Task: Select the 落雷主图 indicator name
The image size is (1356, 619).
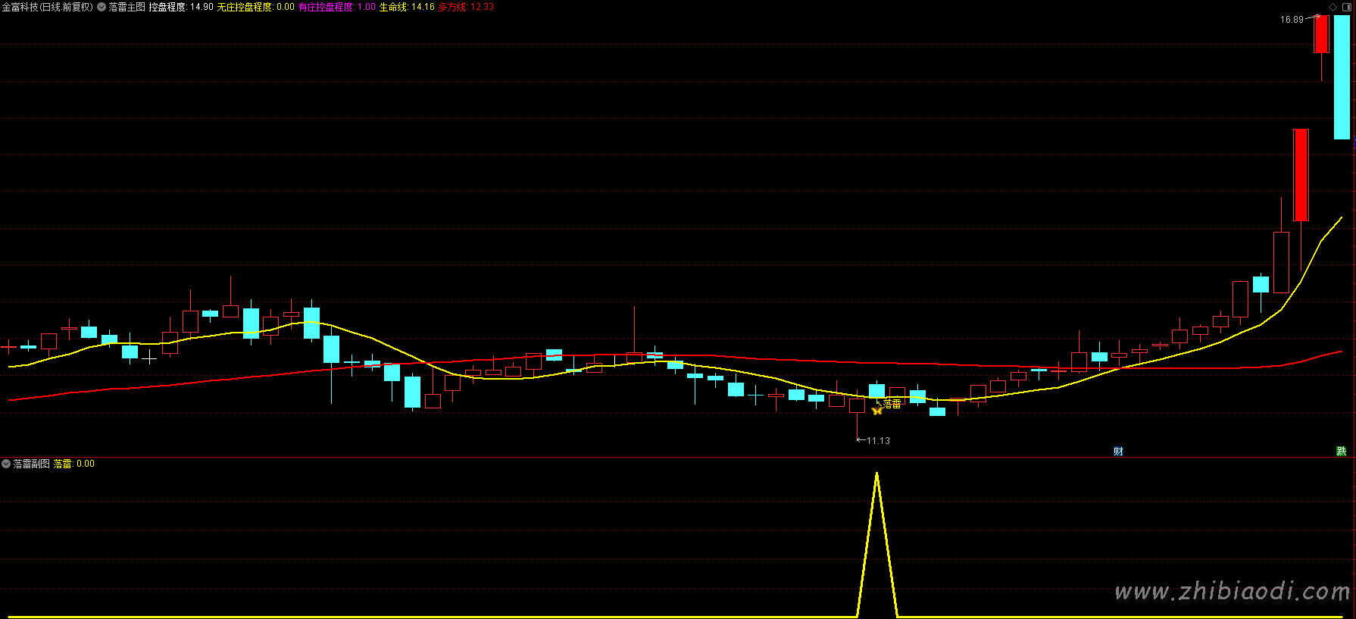Action: [127, 7]
